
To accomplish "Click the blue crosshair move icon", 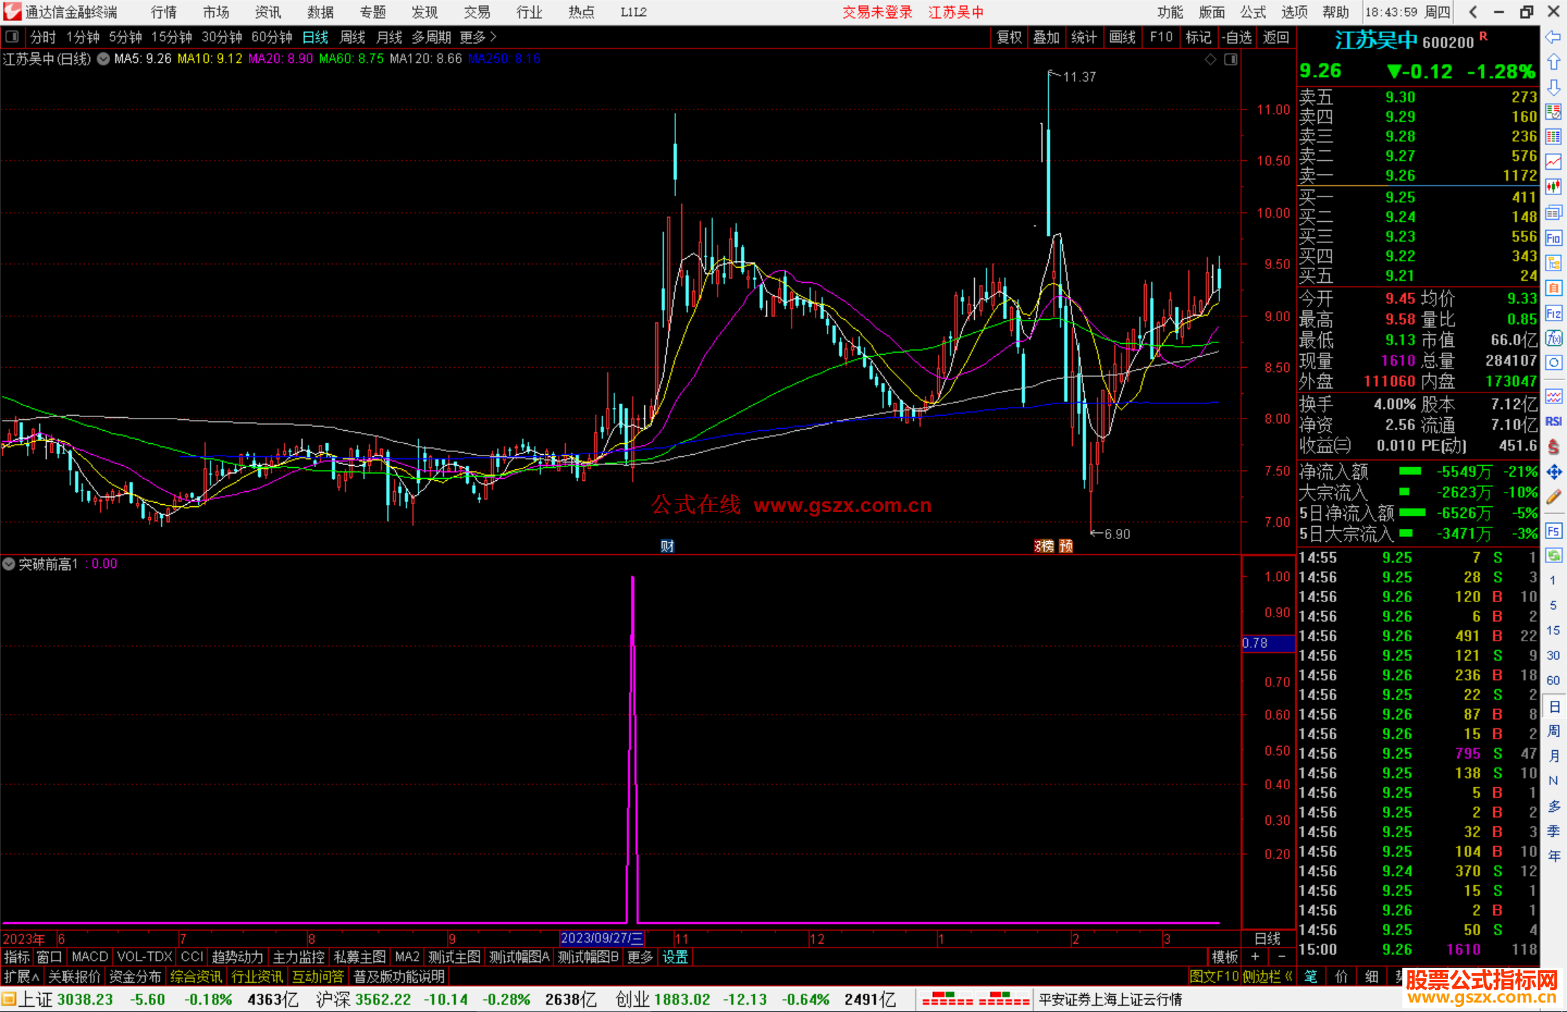I will (1553, 472).
